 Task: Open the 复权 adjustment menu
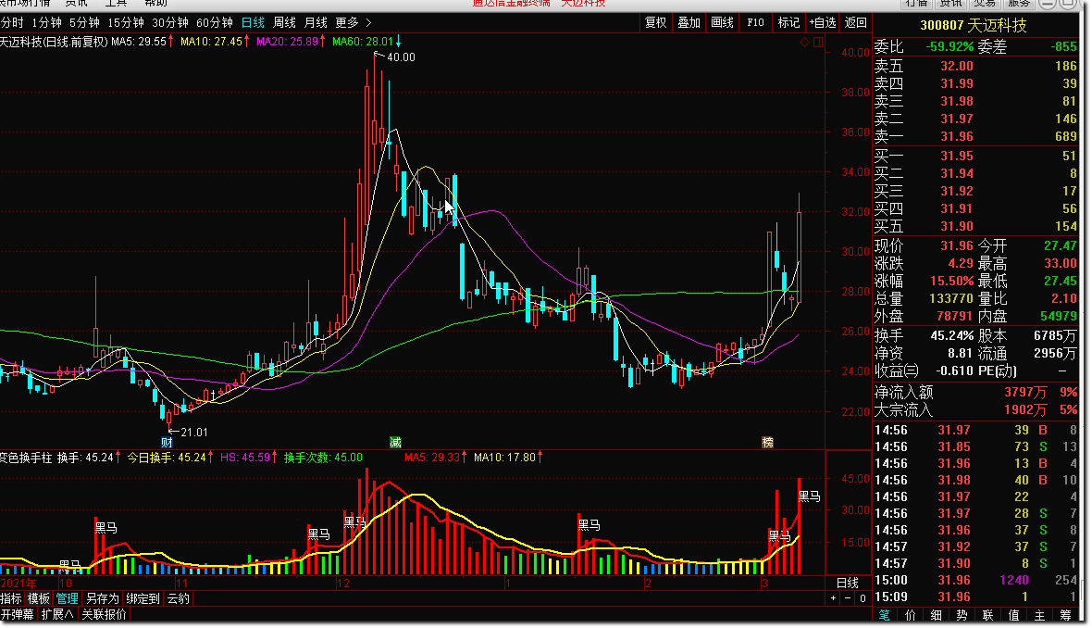[x=656, y=23]
